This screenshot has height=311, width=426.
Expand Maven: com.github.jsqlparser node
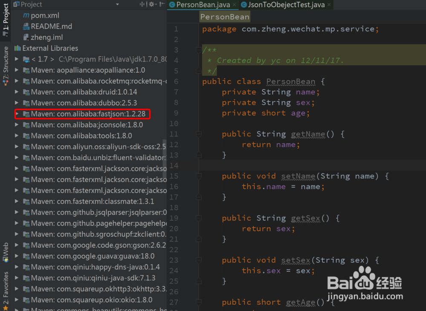pos(17,212)
